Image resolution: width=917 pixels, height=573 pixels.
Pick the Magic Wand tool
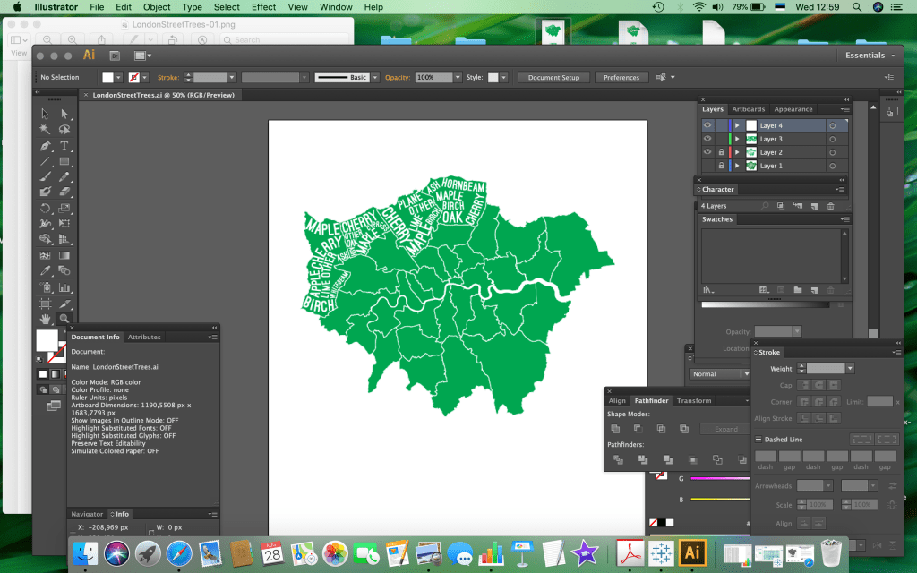tap(45, 130)
